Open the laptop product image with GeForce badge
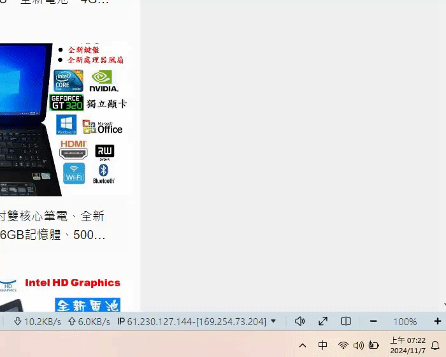The height and width of the screenshot is (357, 446). coord(66,120)
